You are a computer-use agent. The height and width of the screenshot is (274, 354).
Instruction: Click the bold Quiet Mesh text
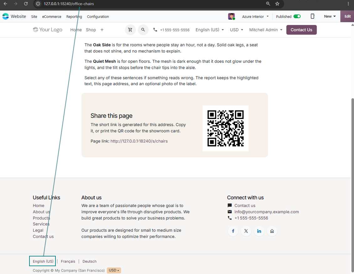click(104, 61)
